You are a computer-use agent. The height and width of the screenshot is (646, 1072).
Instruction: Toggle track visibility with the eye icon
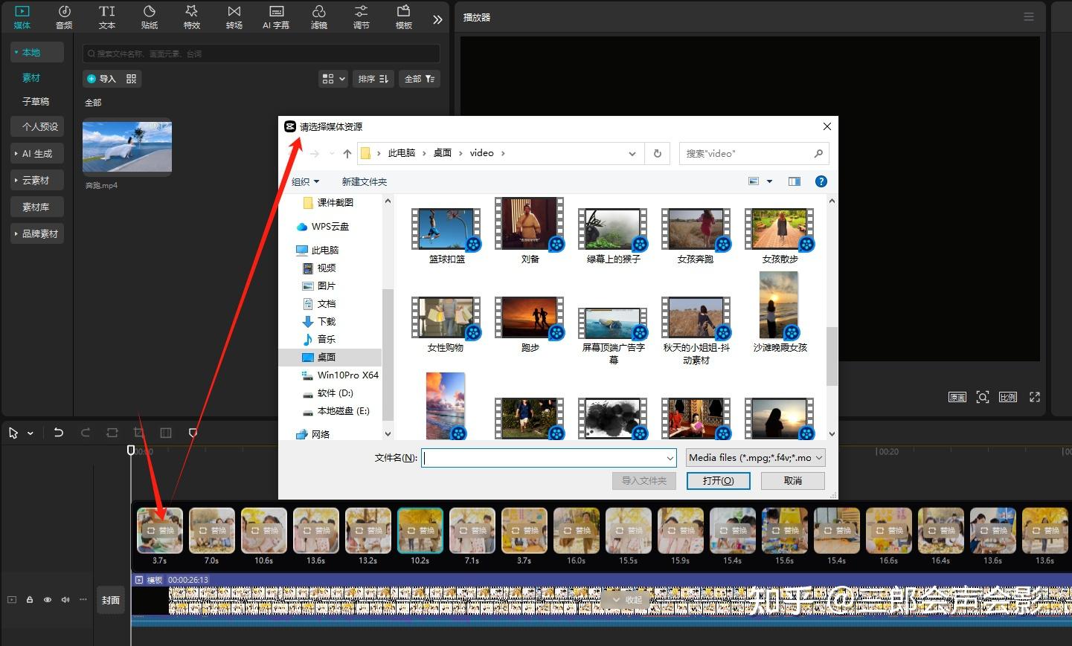47,599
